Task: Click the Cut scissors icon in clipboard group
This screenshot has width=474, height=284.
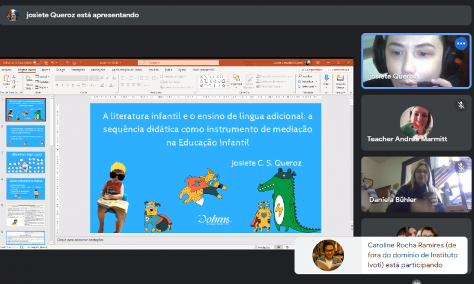Action: coord(13,77)
